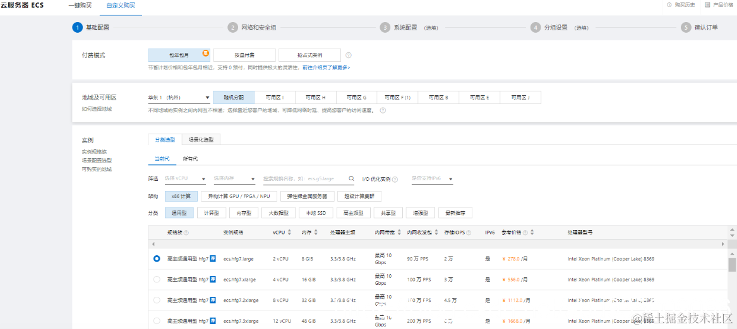Choose 抢占式实例 payment mode
The image size is (737, 329).
point(309,55)
